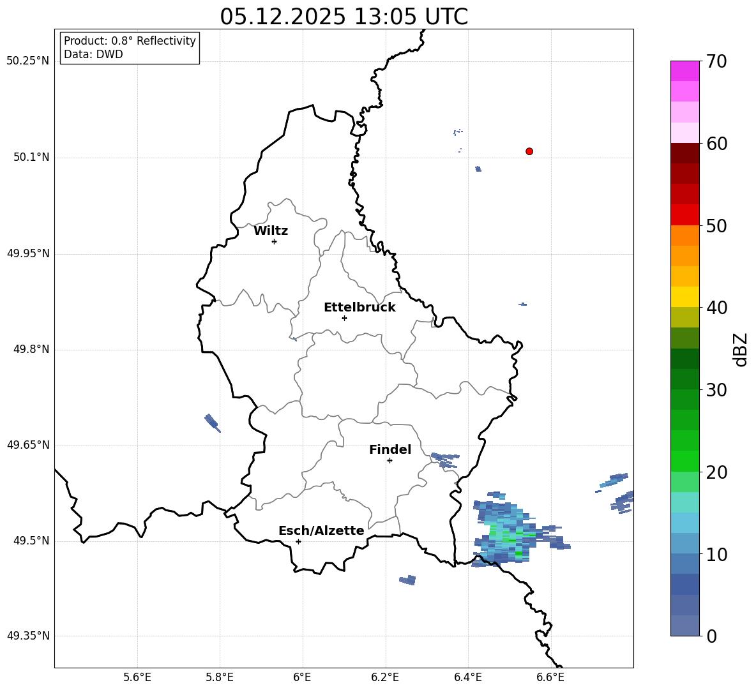
Task: Click the small radar echo east of Findel
Action: point(444,460)
